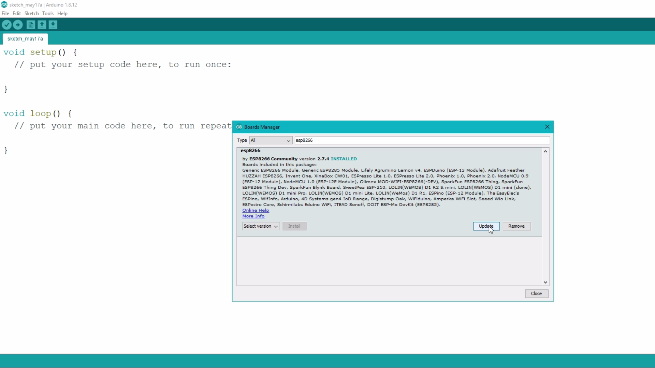Open the Sketch menu
The image size is (655, 368).
31,14
